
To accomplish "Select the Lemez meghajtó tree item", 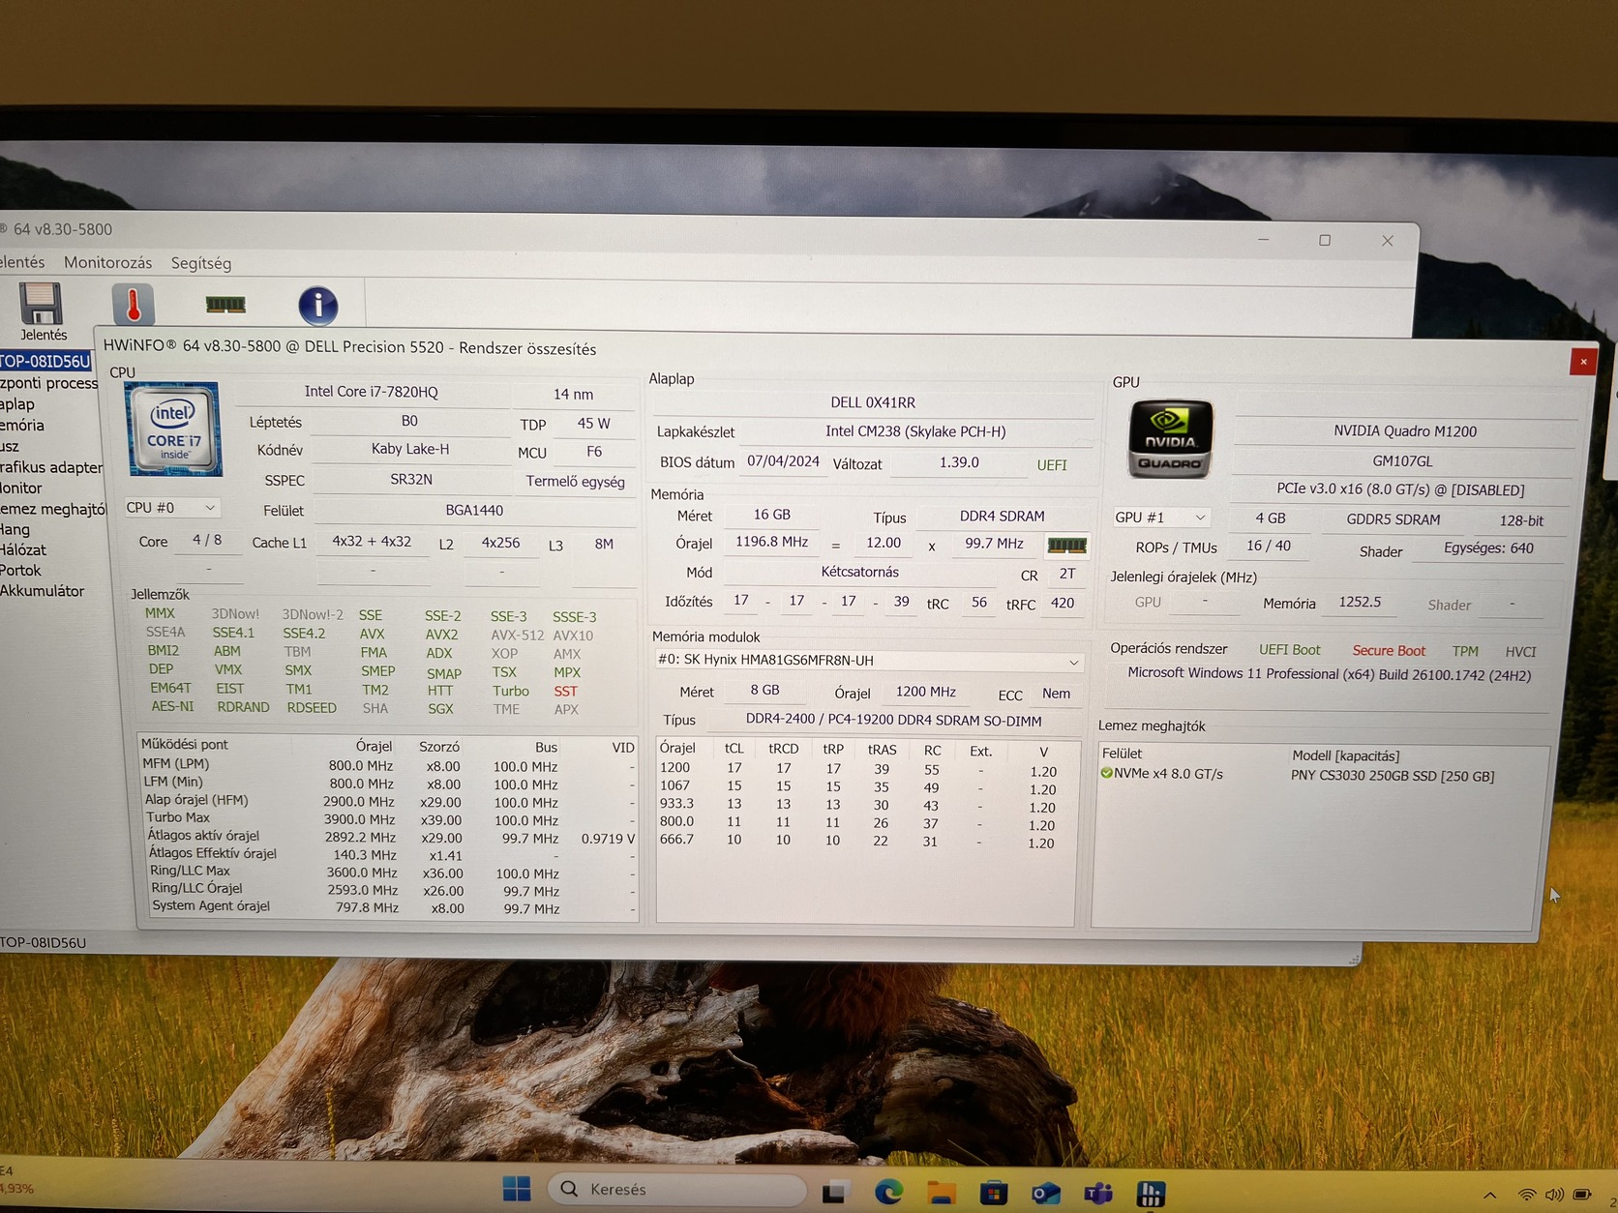I will tap(52, 509).
